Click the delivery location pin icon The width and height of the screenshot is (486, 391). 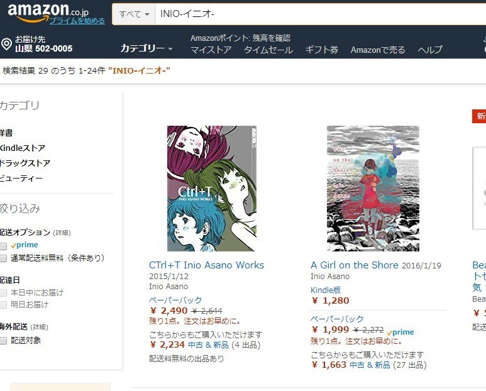coord(6,44)
